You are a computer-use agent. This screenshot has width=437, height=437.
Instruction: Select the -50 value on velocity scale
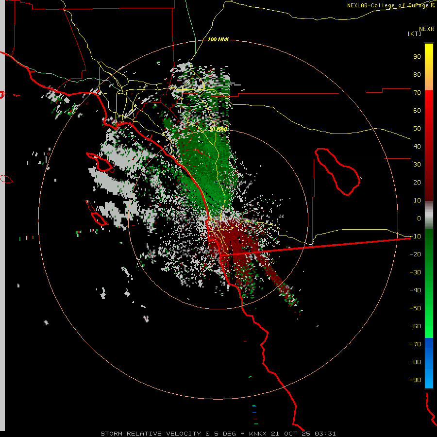[x=415, y=308]
